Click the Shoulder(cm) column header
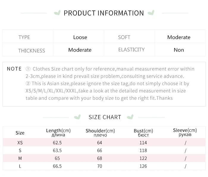This screenshot has width=208, height=177. [x=100, y=132]
